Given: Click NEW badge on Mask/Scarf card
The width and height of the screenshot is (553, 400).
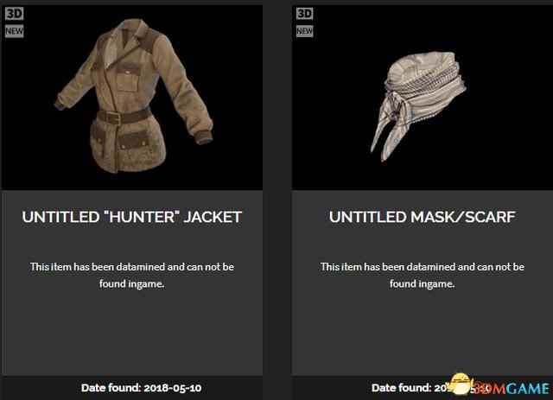Looking at the screenshot, I should (x=304, y=31).
